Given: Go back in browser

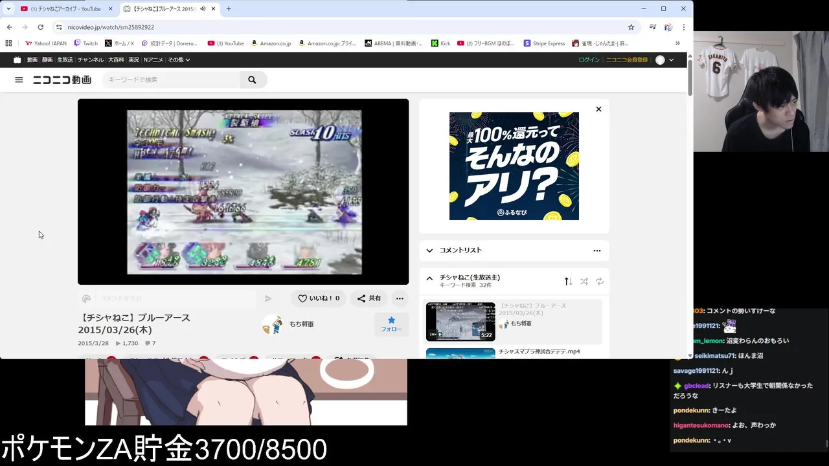Looking at the screenshot, I should (x=9, y=27).
